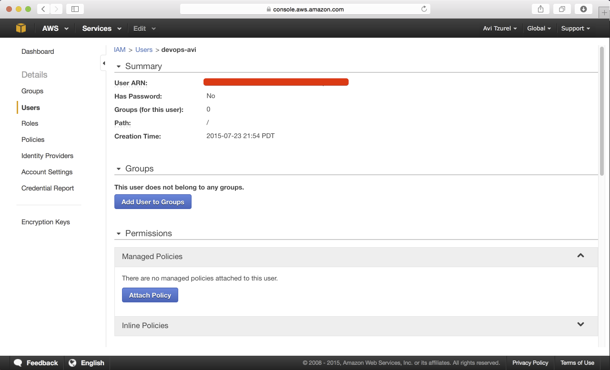
Task: Click the Path label
Action: tap(122, 123)
